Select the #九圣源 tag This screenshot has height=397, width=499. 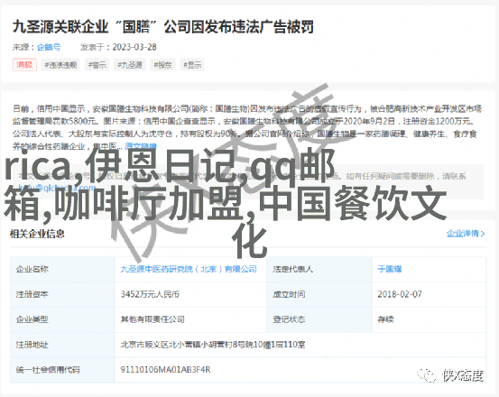point(130,65)
